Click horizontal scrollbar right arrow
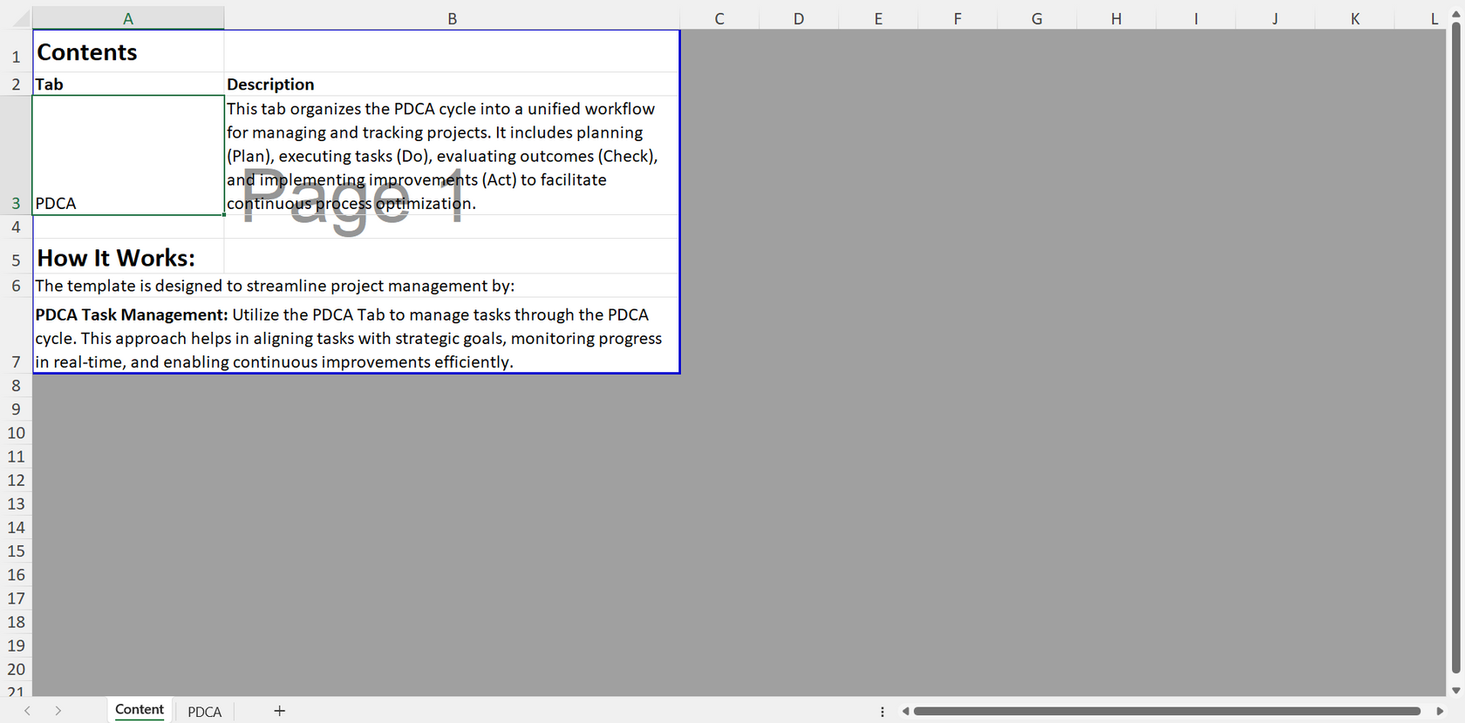 [x=1440, y=712]
